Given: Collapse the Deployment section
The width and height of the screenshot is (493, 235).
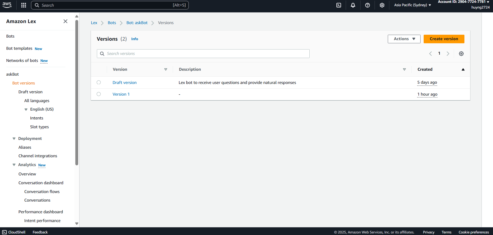Looking at the screenshot, I should point(14,139).
